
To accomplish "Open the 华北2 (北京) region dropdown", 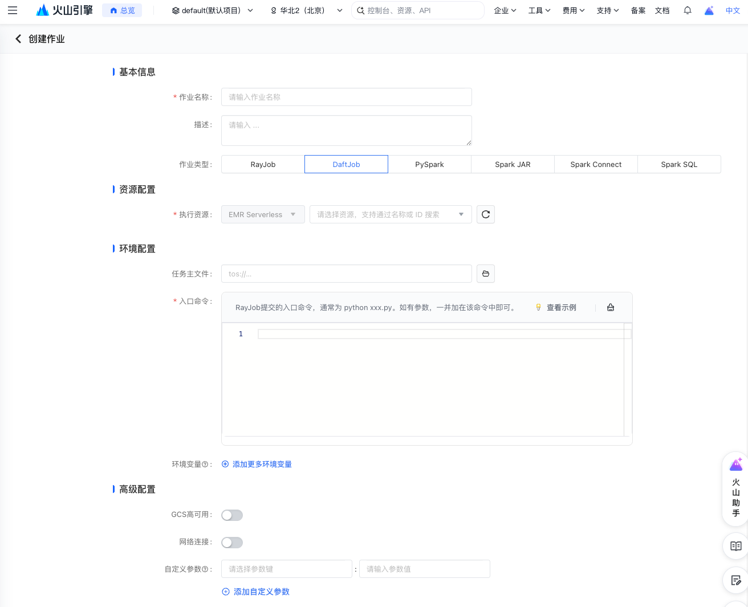I will [x=306, y=10].
